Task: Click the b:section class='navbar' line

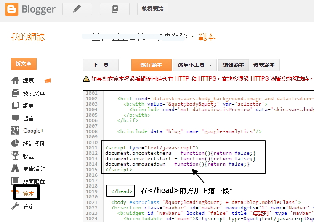Action: (x=213, y=208)
